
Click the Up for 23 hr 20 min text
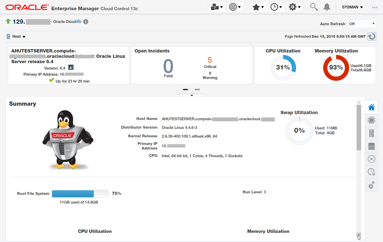(72, 81)
